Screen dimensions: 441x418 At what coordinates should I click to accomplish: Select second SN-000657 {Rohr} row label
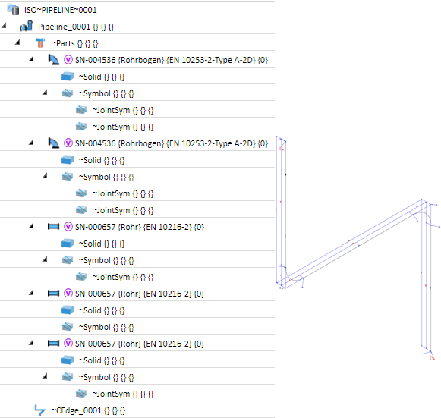point(140,294)
